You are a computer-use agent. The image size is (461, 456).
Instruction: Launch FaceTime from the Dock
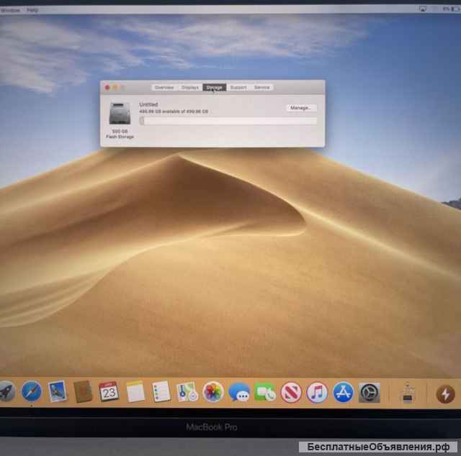(265, 393)
